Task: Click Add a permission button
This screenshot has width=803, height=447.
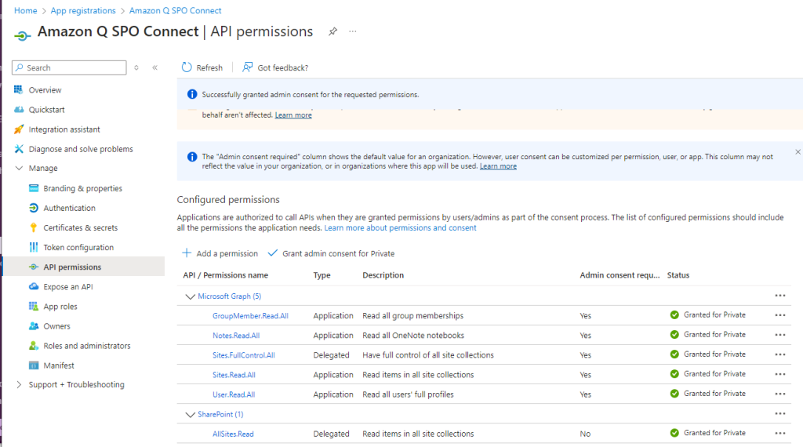Action: (x=220, y=253)
